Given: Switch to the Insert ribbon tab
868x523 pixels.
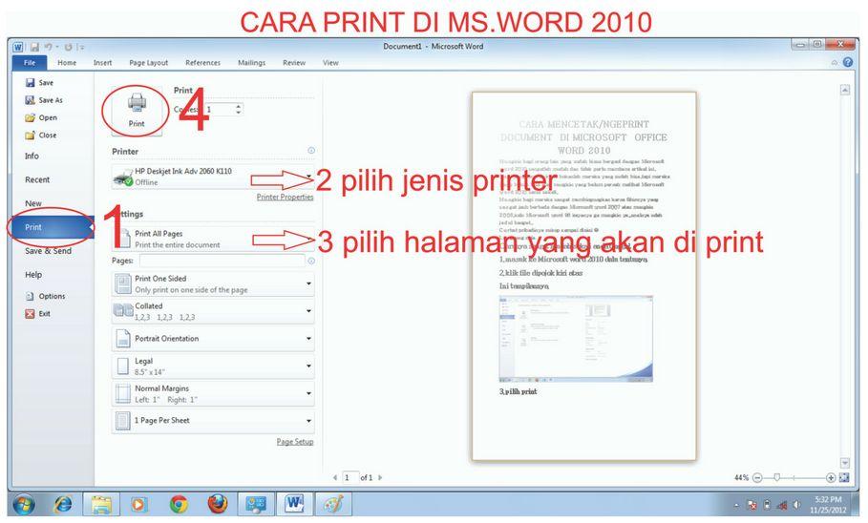Looking at the screenshot, I should pyautogui.click(x=102, y=63).
